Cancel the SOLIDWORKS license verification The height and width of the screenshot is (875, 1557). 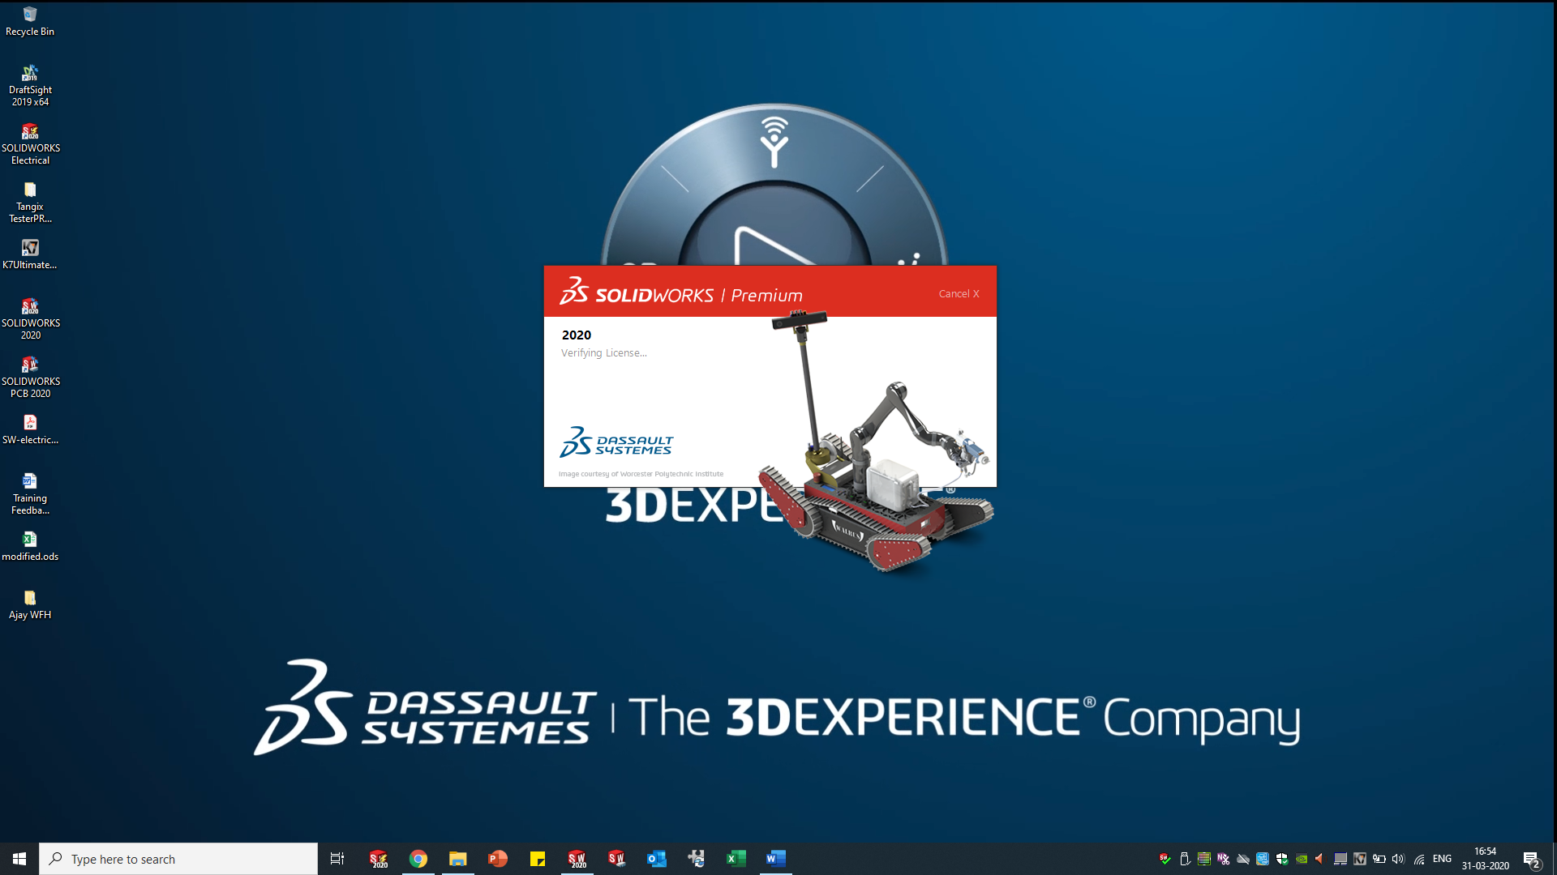point(959,293)
